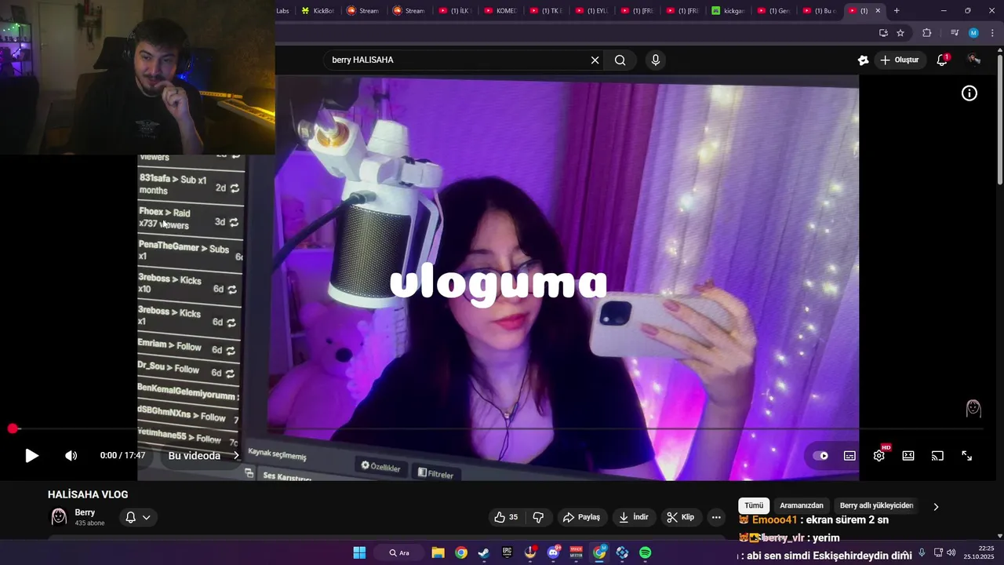Screen dimensions: 1004x565
Task: Open Discord from the taskbar
Action: (553, 552)
